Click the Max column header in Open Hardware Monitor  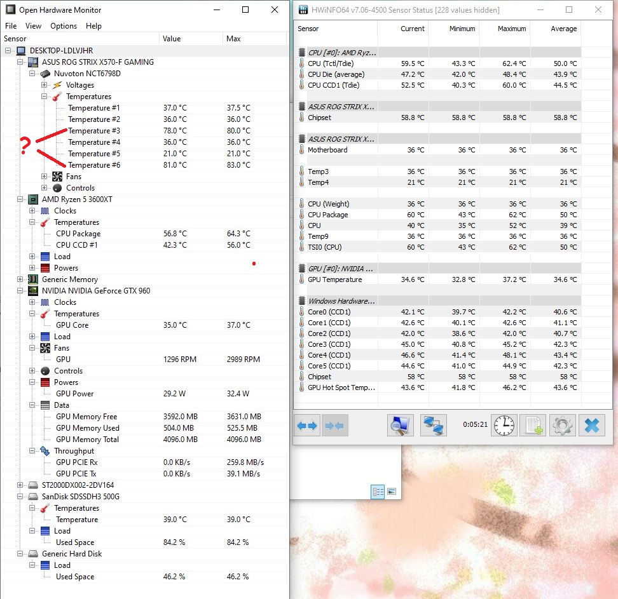[x=254, y=39]
